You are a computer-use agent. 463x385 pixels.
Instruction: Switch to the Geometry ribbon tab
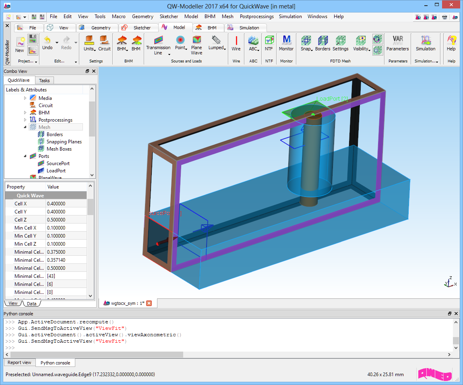97,28
